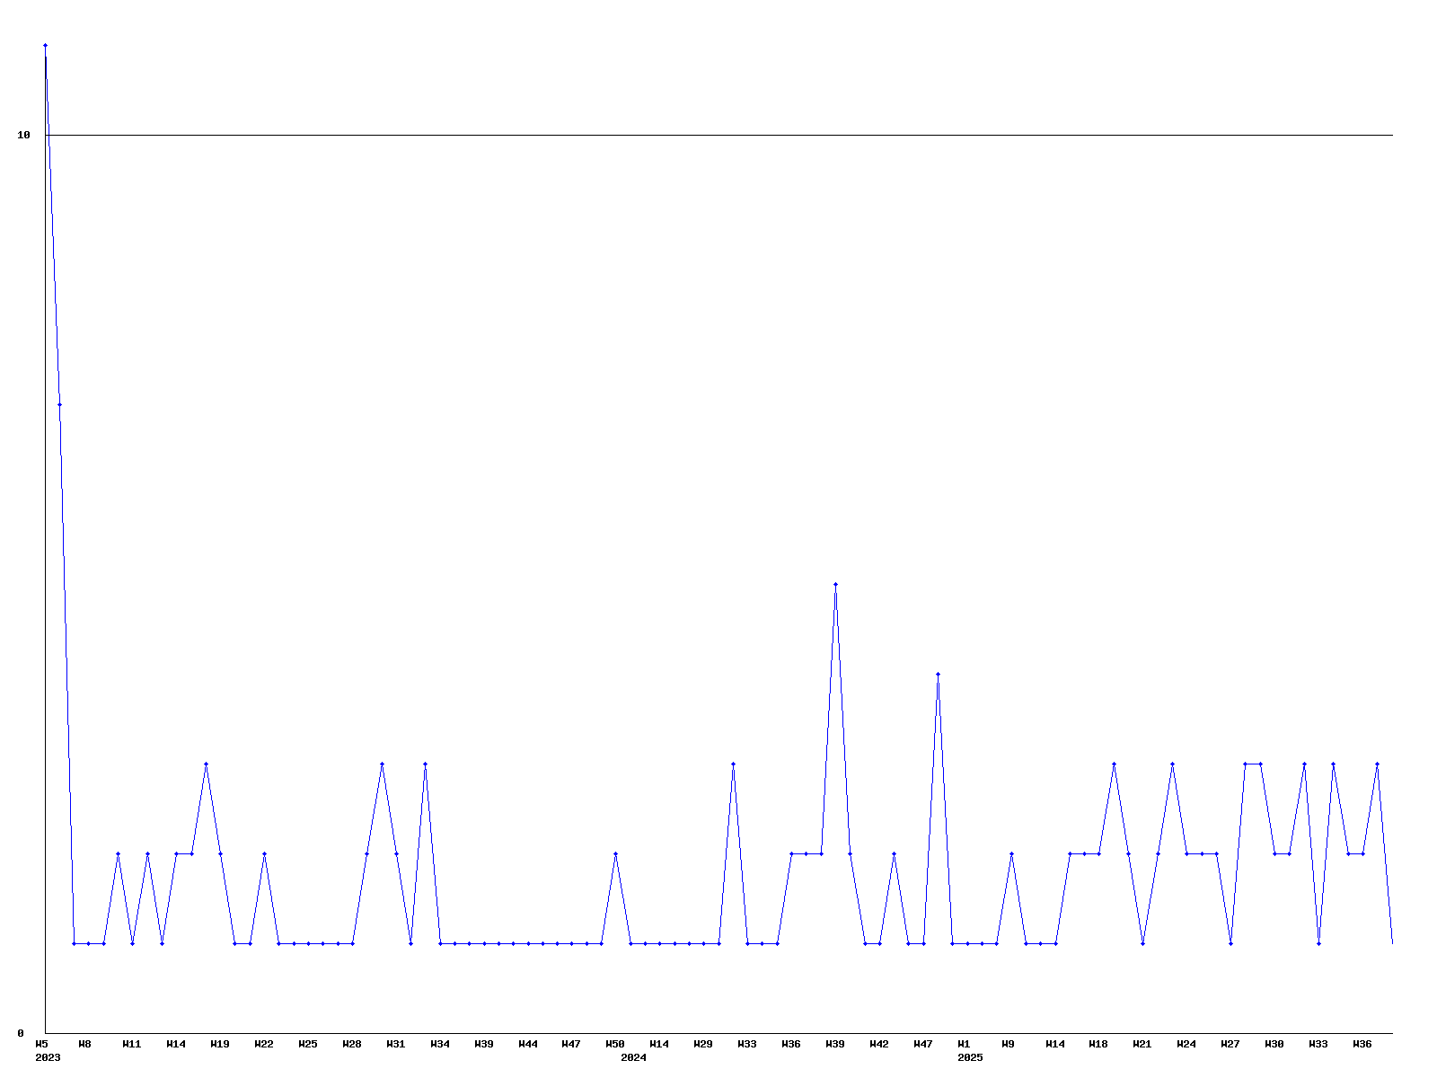Select the "2025" year label

point(970,1057)
